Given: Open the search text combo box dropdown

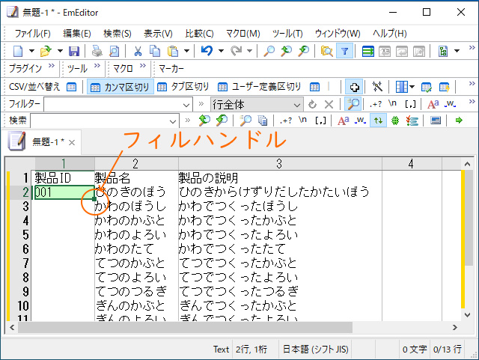Looking at the screenshot, I should (173, 122).
